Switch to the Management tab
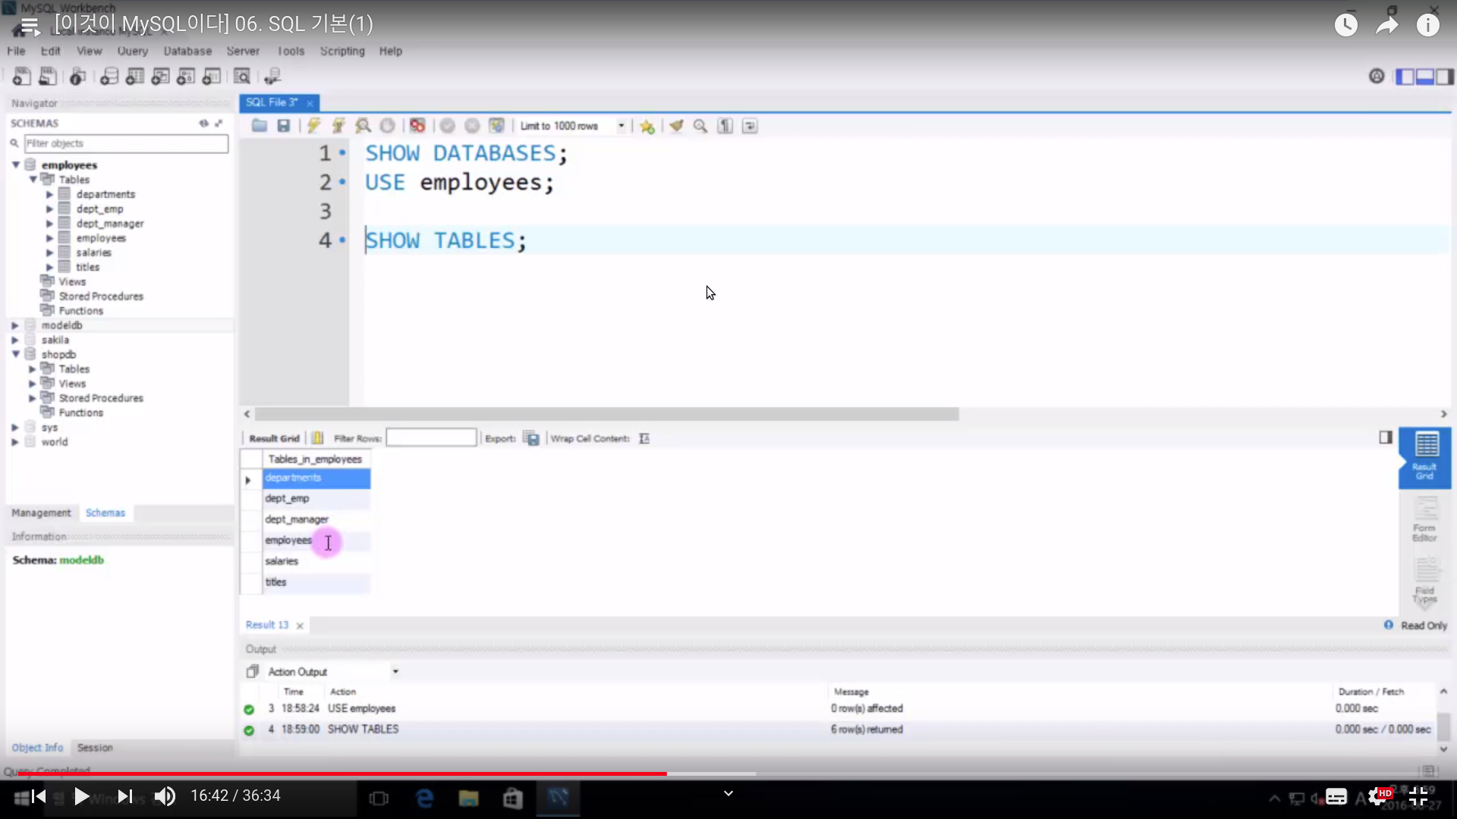 pyautogui.click(x=41, y=513)
